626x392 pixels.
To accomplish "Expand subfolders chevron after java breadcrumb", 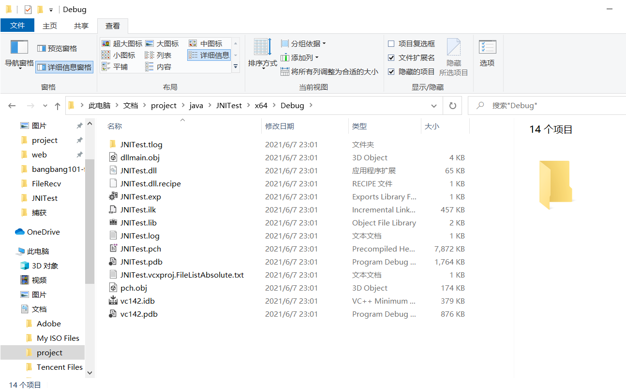I will click(x=209, y=106).
